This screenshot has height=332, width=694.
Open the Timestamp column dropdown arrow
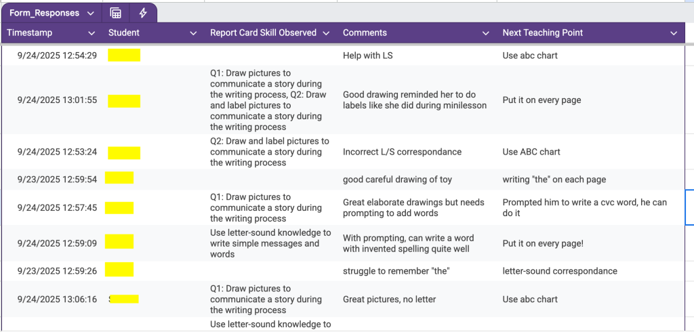tap(91, 33)
